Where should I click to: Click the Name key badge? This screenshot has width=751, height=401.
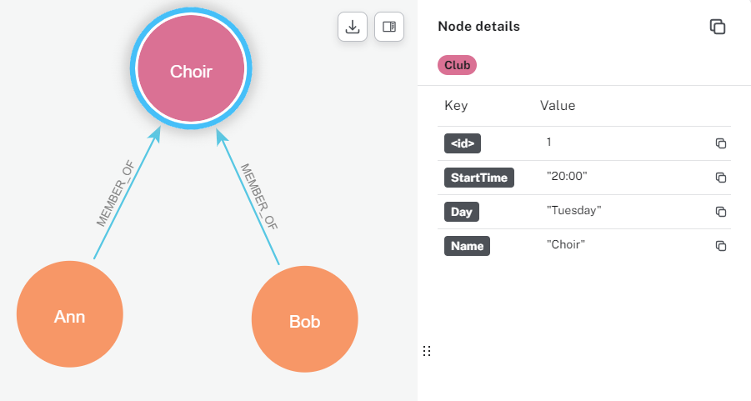click(x=467, y=246)
